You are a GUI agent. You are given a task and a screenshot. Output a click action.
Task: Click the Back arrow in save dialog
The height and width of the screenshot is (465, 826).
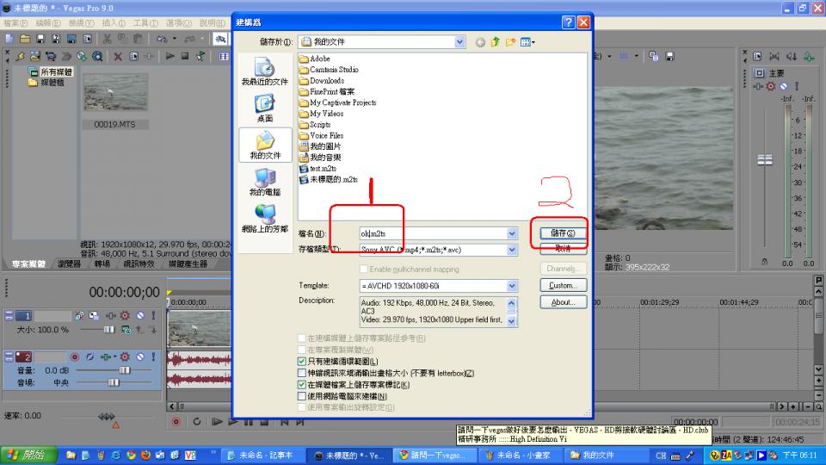(x=480, y=42)
